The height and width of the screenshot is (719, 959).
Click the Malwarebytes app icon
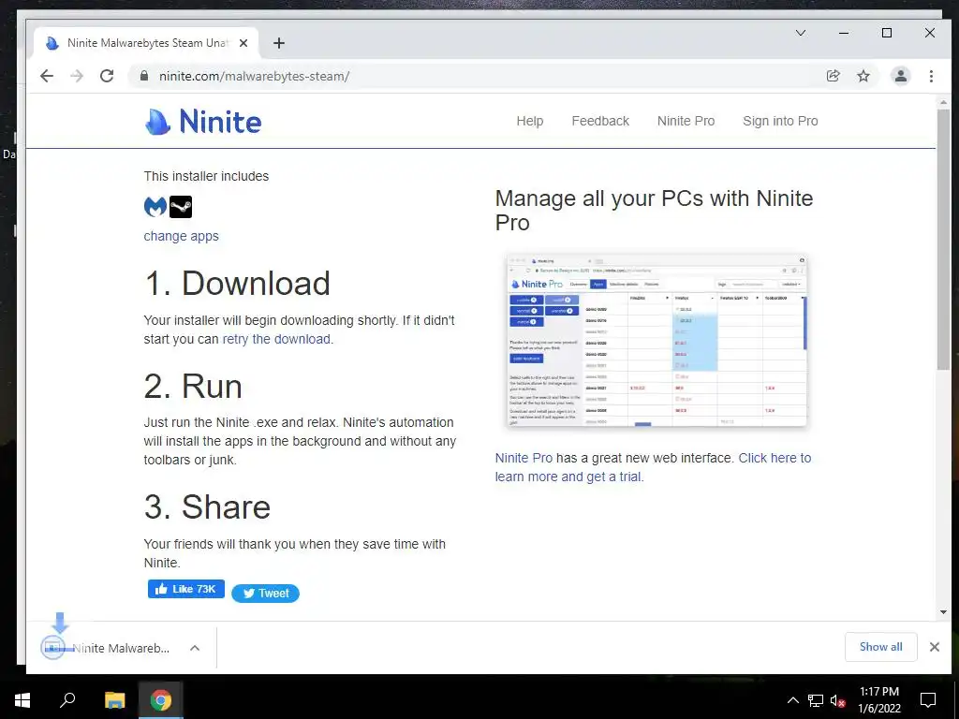[155, 207]
